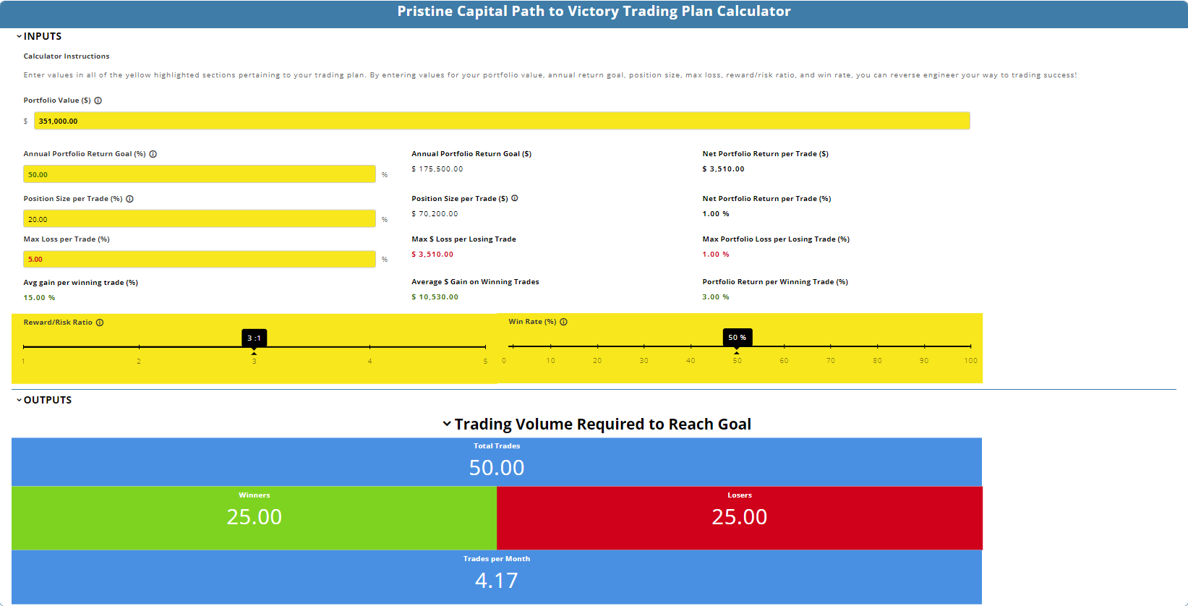
Task: Click the Calculator Instructions heading
Action: [67, 56]
